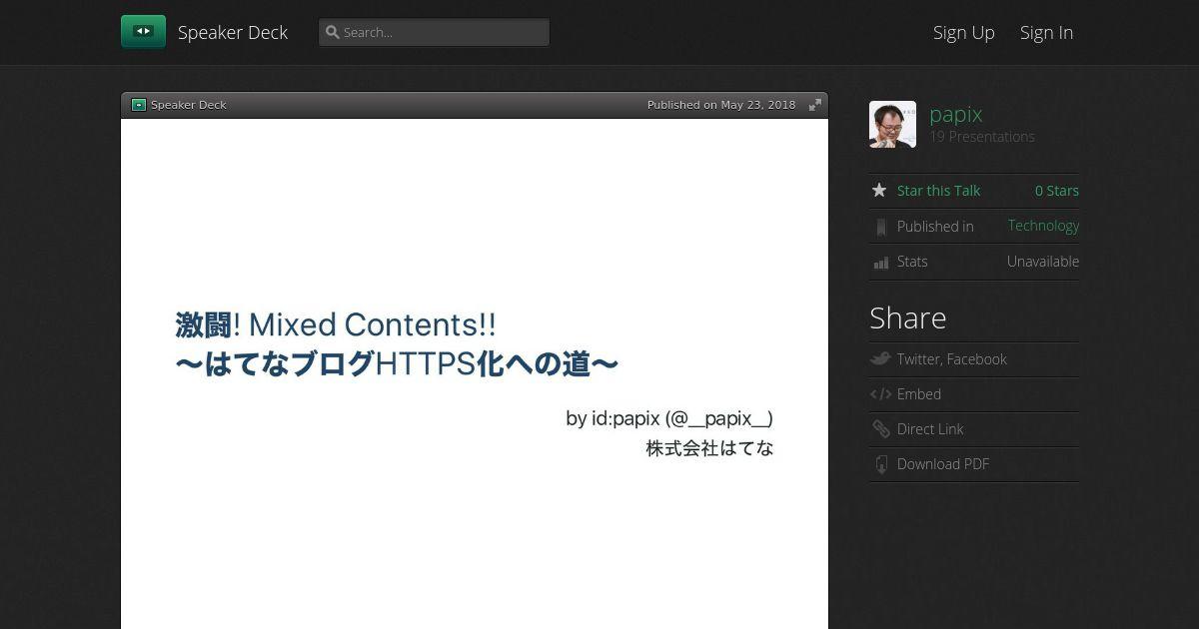Open the Speaker Deck home title link
The image size is (1199, 629).
coord(233,32)
